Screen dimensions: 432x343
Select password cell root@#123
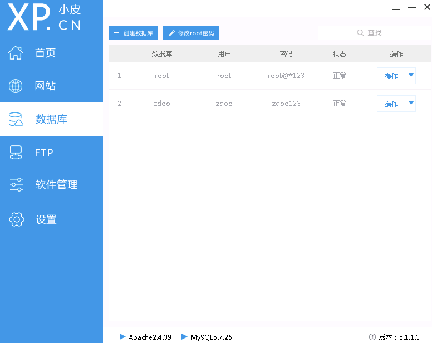coord(286,76)
